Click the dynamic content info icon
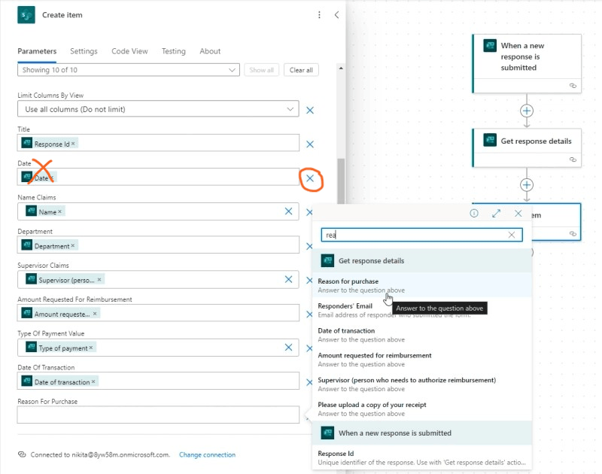This screenshot has height=474, width=602. point(474,213)
